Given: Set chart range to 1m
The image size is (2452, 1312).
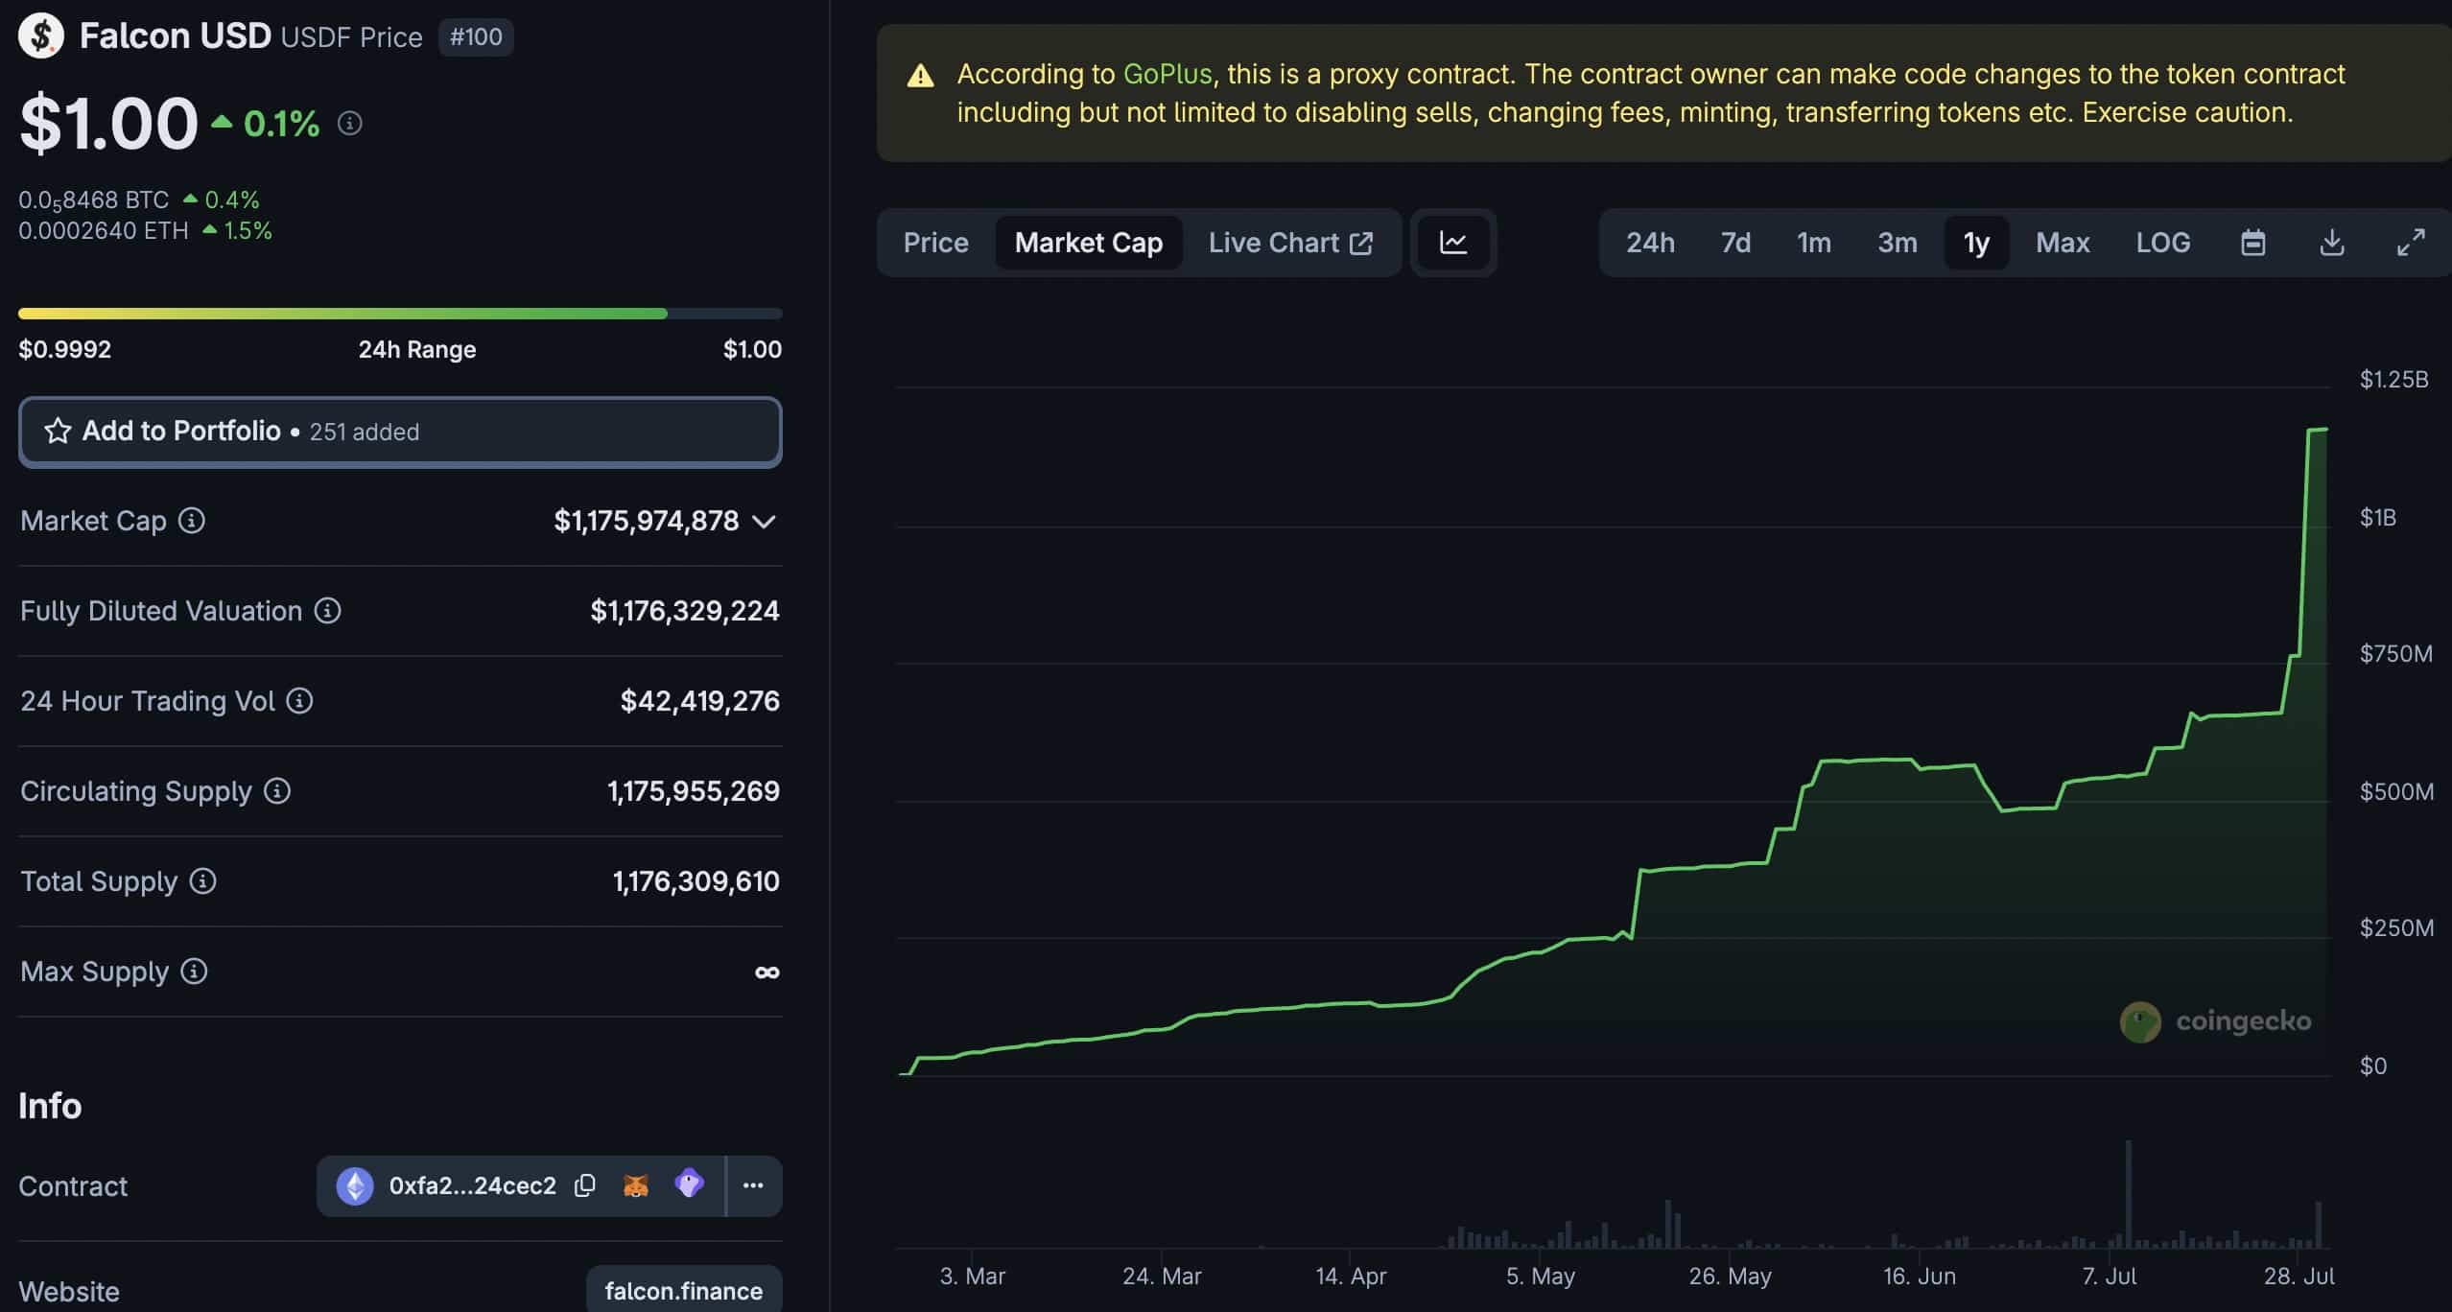Looking at the screenshot, I should [x=1814, y=243].
